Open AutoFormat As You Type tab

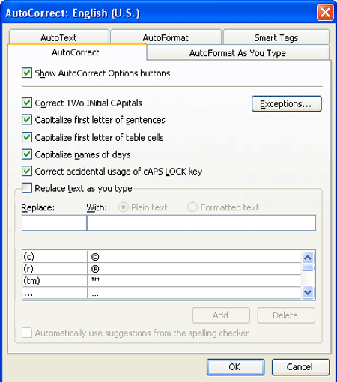237,53
